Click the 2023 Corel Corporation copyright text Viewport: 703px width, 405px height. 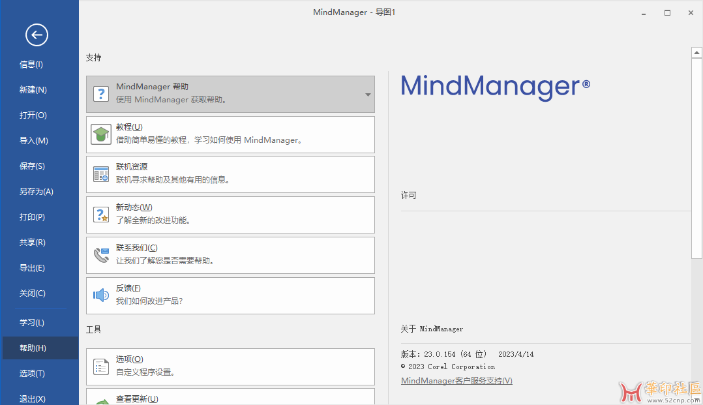448,367
